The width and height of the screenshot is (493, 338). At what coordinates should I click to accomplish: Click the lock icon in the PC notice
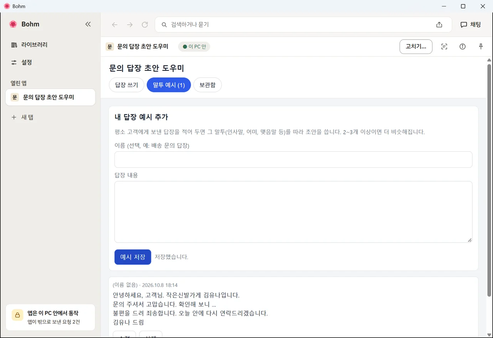[x=18, y=315]
